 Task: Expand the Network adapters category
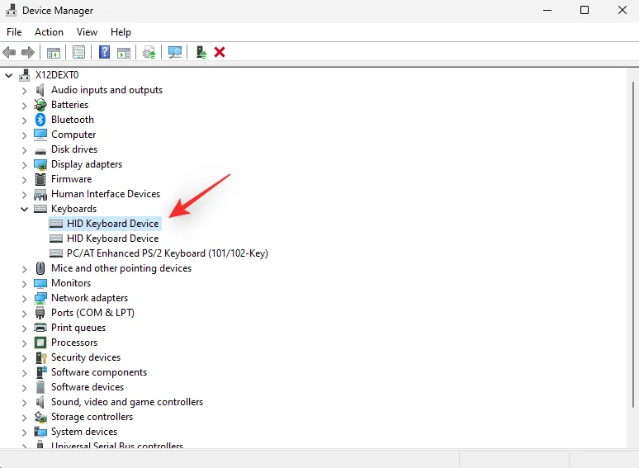pos(24,298)
